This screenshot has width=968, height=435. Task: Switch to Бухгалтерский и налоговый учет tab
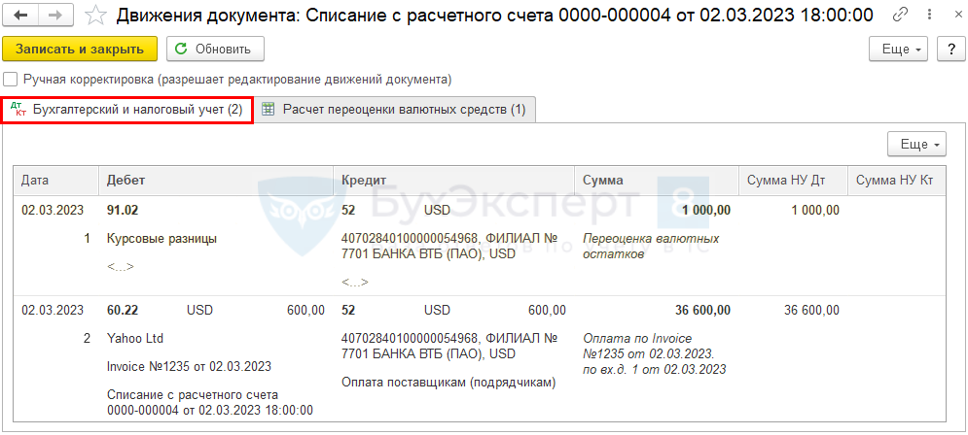127,110
